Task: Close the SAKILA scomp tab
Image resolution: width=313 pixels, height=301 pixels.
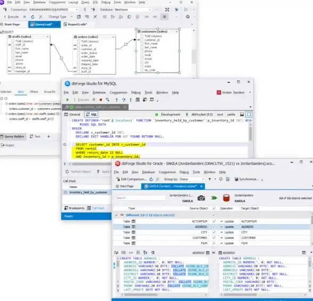Action: [x=201, y=186]
